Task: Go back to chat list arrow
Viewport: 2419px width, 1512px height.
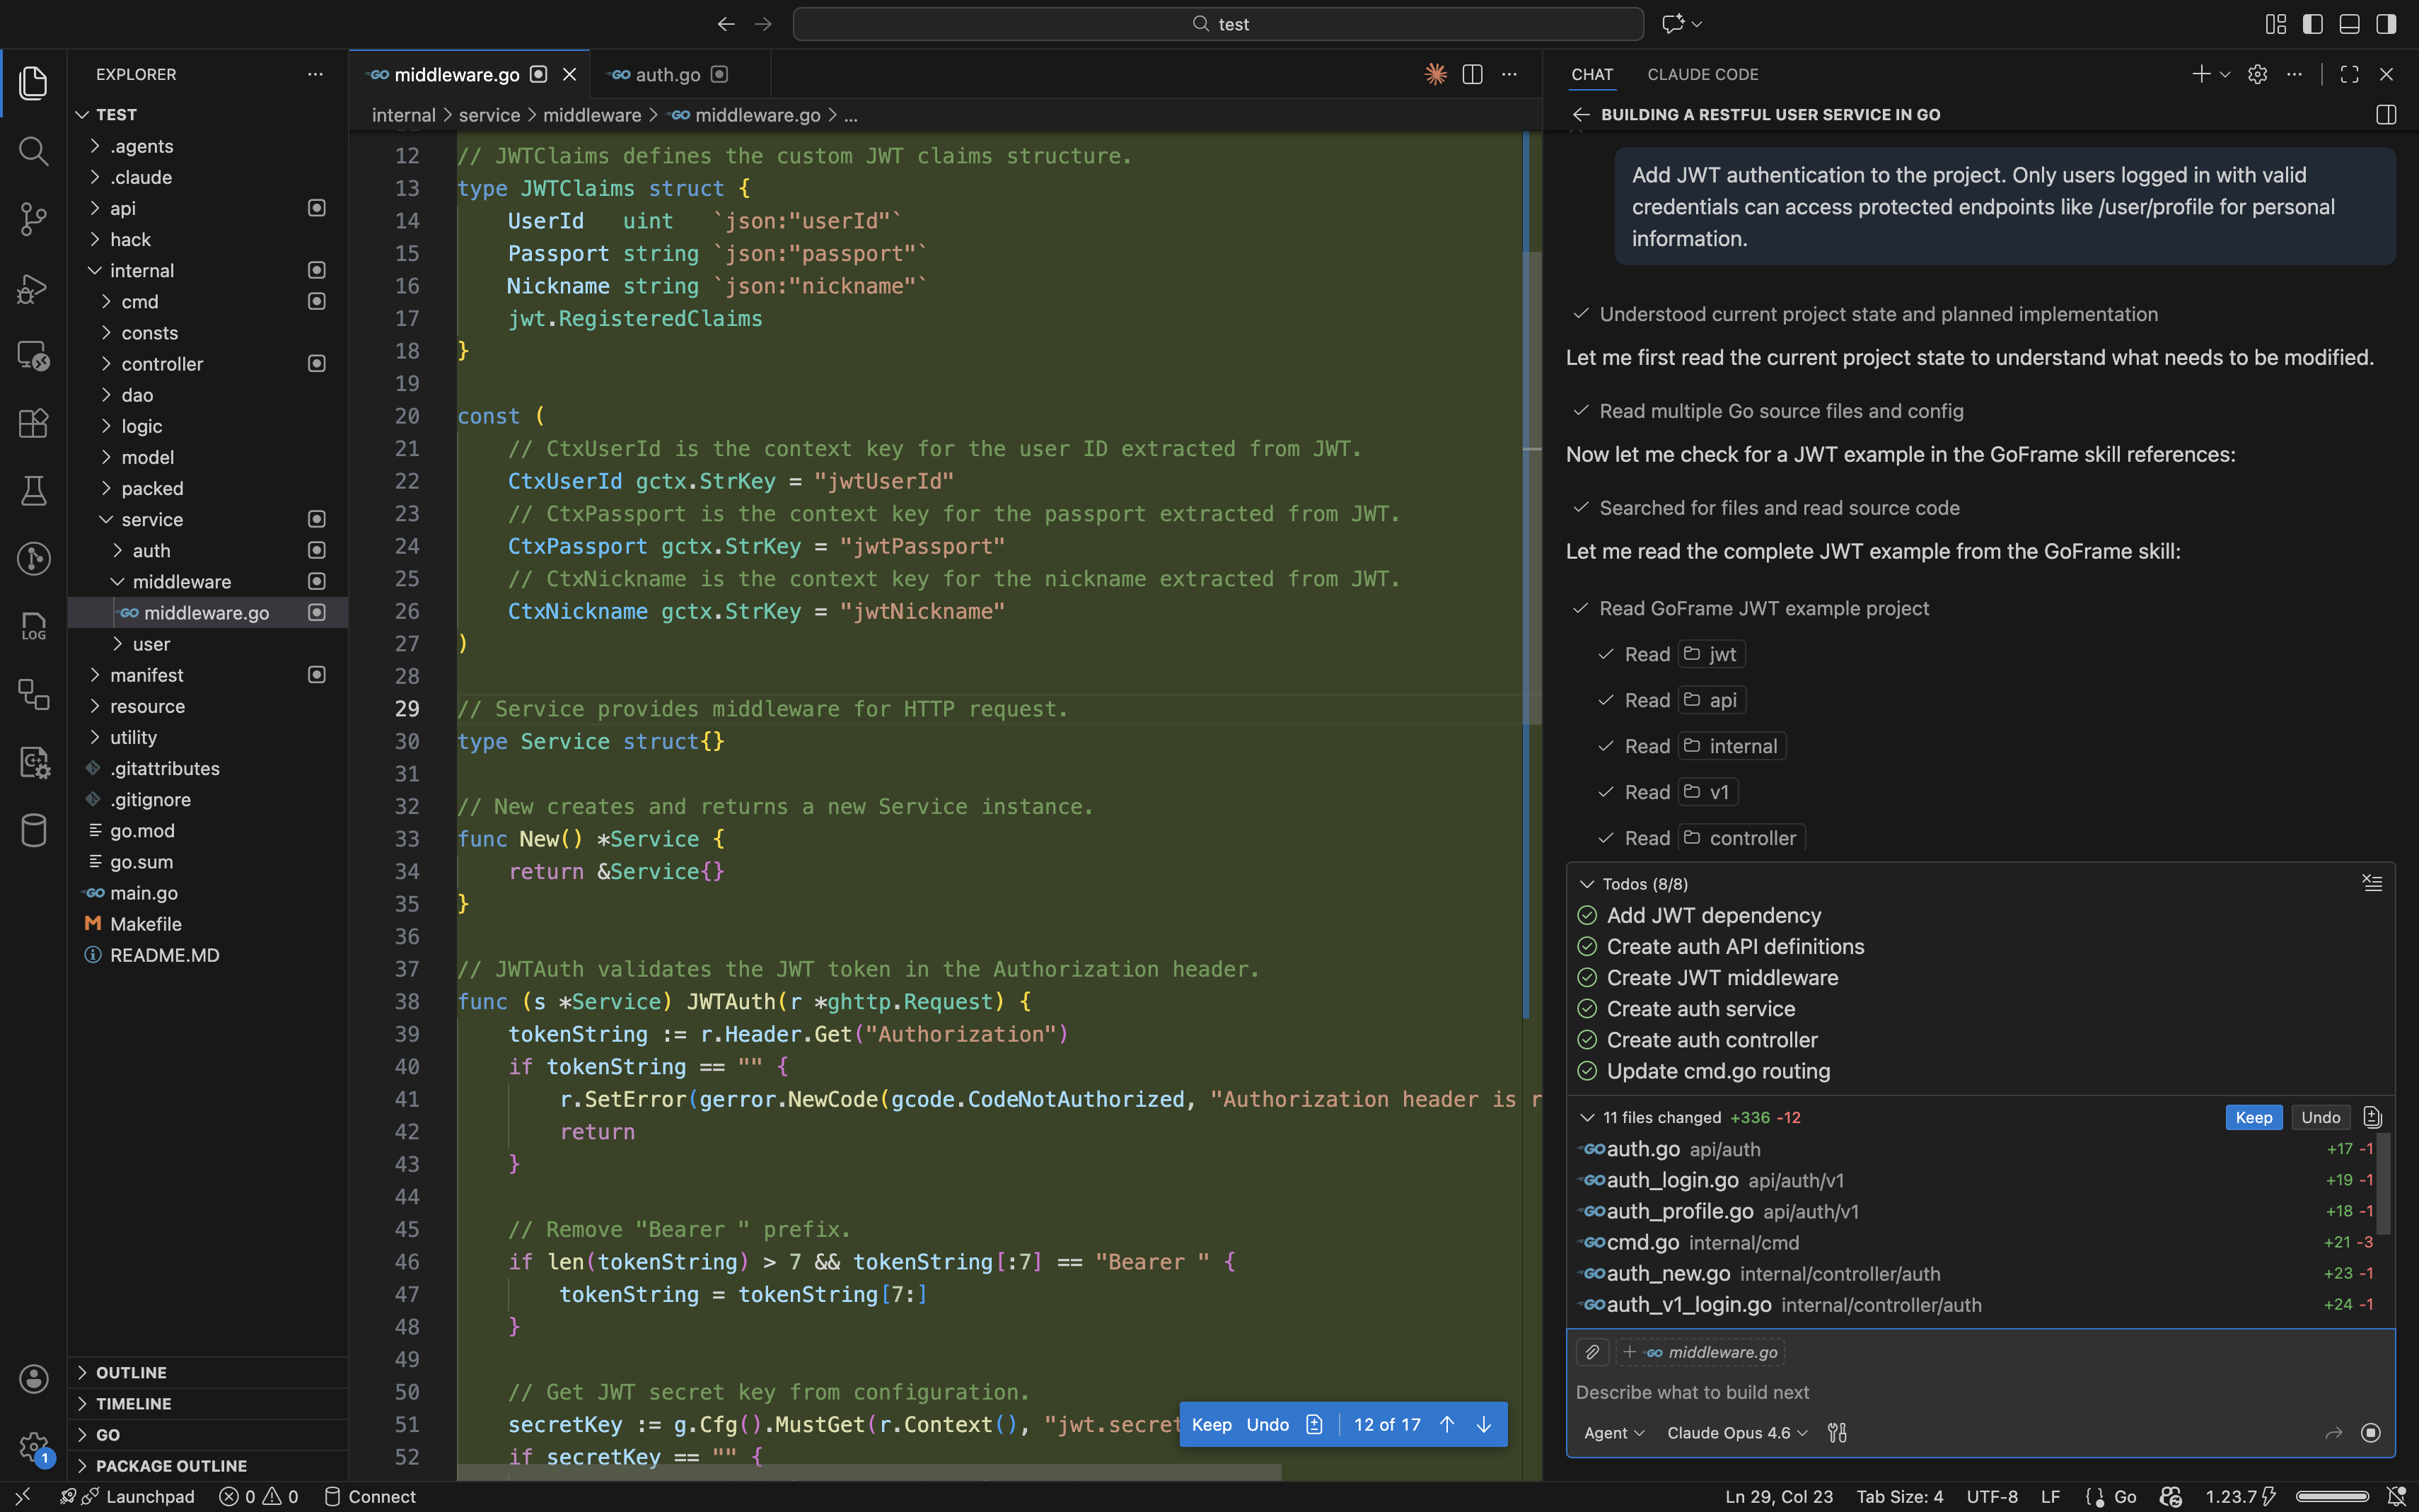Action: (1580, 114)
